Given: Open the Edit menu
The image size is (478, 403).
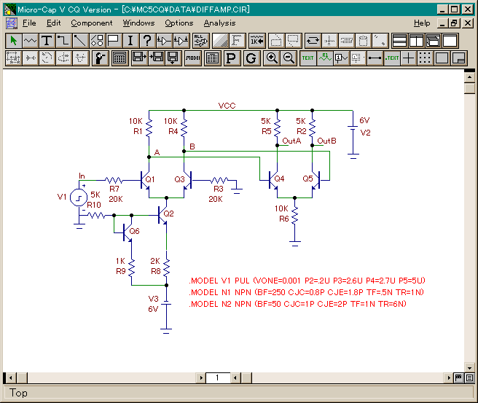Looking at the screenshot, I should pyautogui.click(x=53, y=23).
